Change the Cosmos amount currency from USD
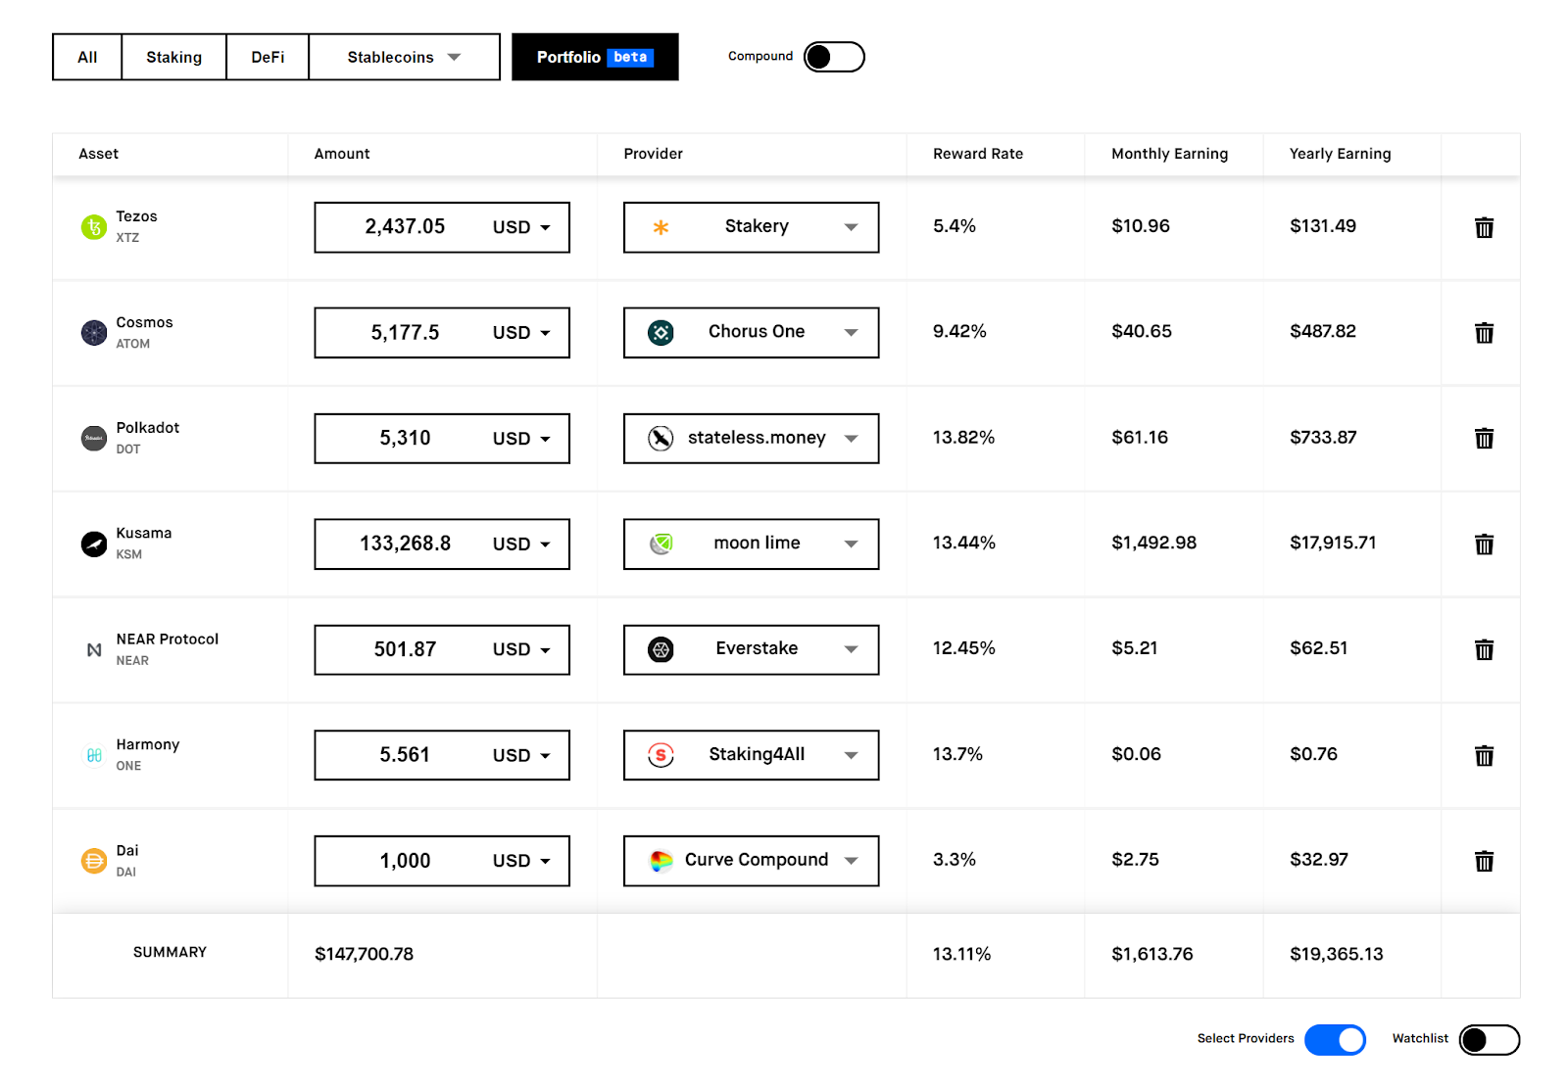The width and height of the screenshot is (1568, 1090). point(521,333)
